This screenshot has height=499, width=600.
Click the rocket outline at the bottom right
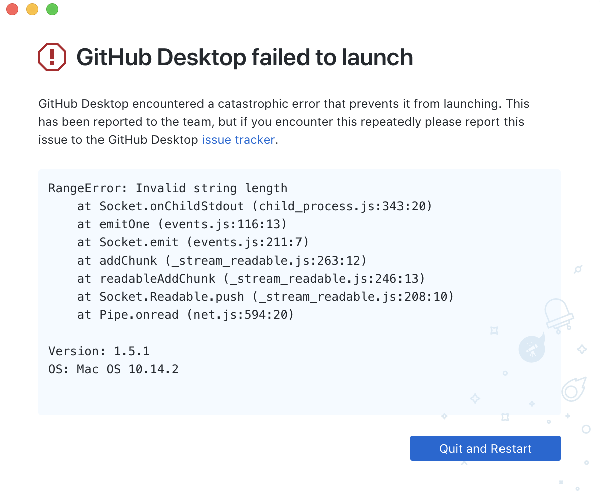click(575, 389)
